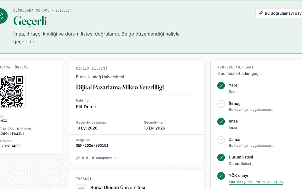Click the Geçerli heading
This screenshot has height=189, width=302.
click(30, 21)
